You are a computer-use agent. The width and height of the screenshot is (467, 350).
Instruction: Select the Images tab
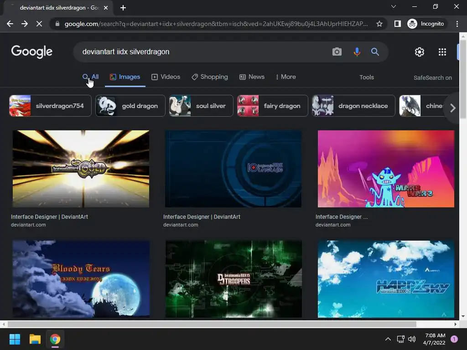coord(125,77)
